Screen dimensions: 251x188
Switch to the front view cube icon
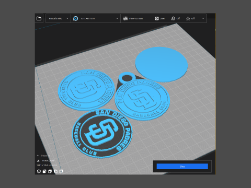point(44,171)
